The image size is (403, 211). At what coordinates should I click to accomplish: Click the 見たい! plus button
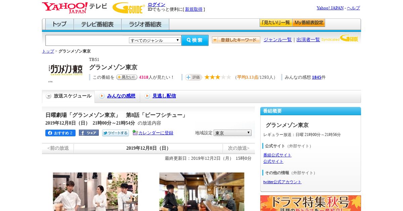point(127,77)
